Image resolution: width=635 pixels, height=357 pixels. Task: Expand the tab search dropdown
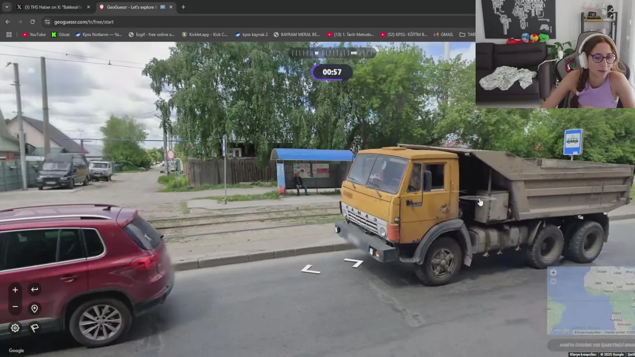(6, 7)
